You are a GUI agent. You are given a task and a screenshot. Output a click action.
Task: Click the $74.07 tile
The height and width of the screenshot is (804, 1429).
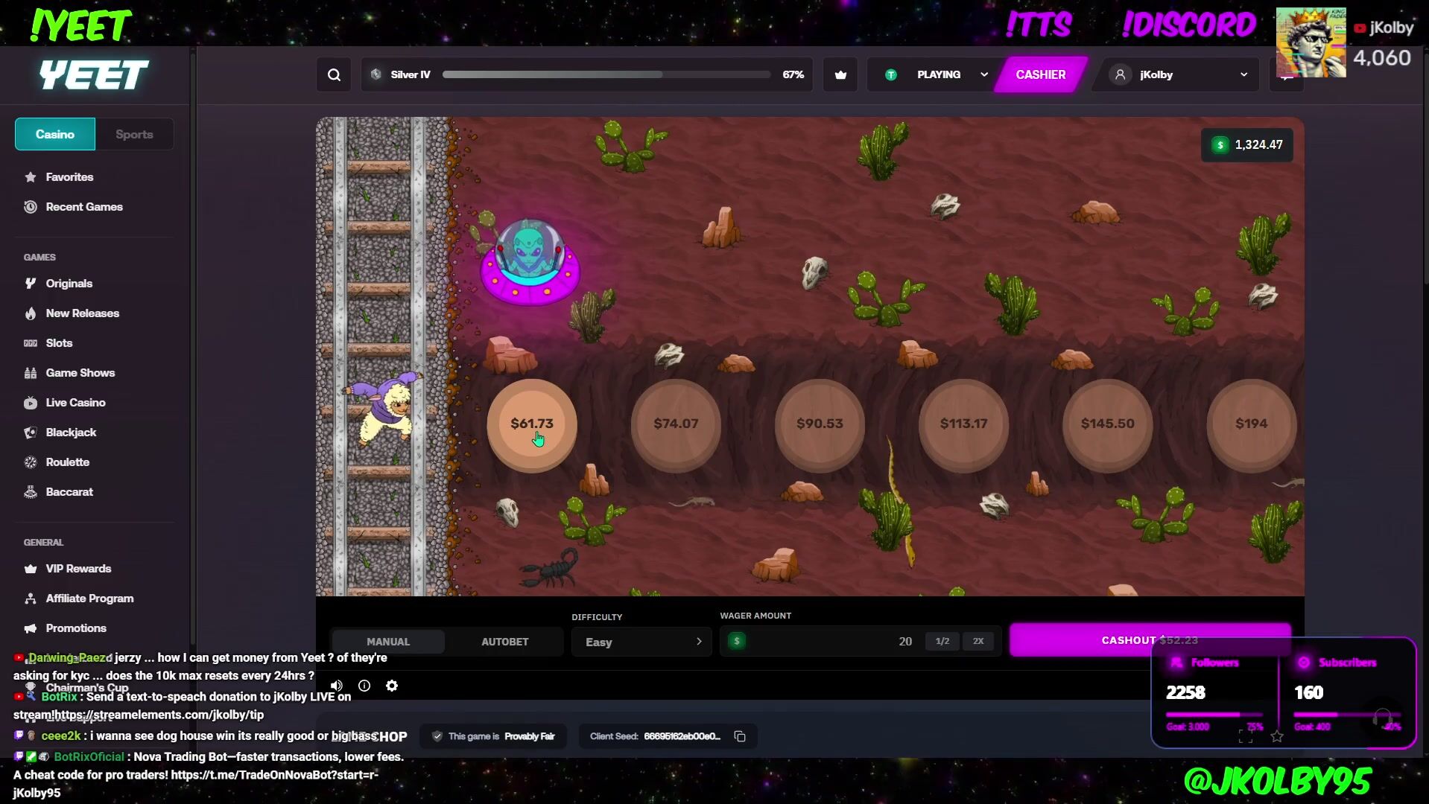tap(676, 424)
